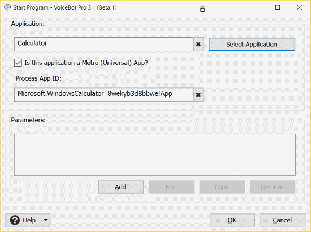Confirm with the OK button
311x232 pixels.
point(232,220)
